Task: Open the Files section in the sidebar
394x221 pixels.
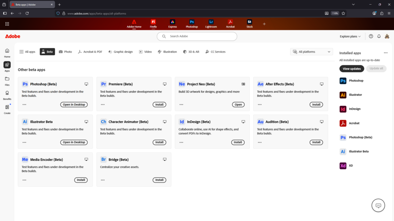Action: (x=7, y=80)
